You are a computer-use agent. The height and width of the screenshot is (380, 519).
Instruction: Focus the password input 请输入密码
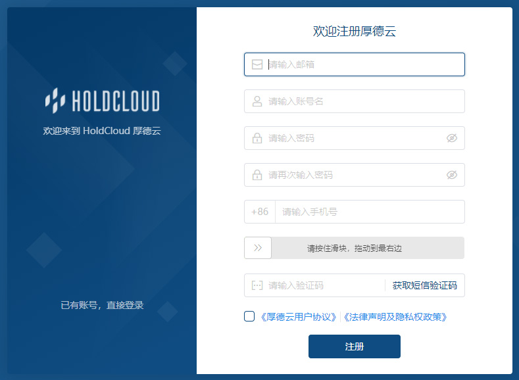(354, 138)
